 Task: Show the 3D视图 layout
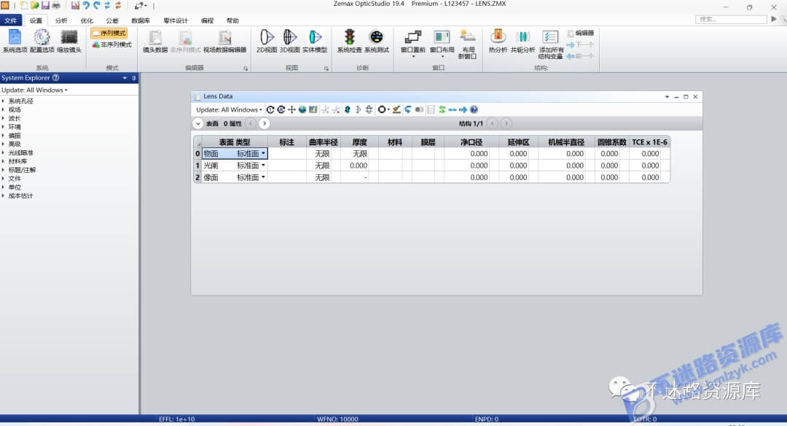289,41
